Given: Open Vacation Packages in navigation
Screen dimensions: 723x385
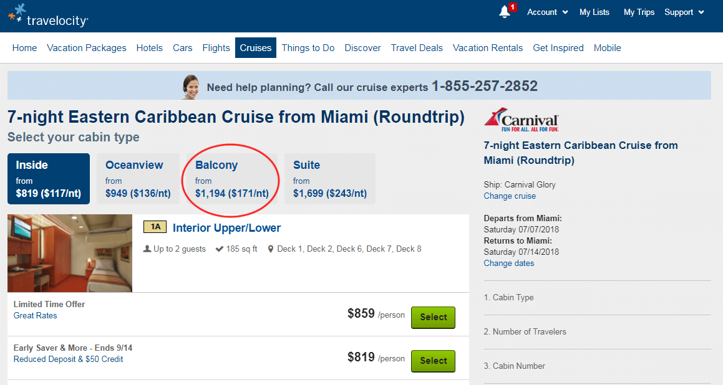Looking at the screenshot, I should click(x=87, y=48).
